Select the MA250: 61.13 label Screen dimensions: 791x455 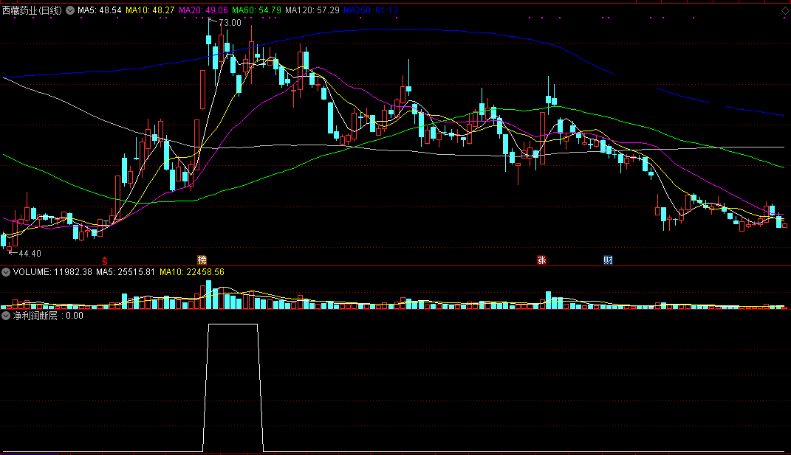pyautogui.click(x=371, y=10)
